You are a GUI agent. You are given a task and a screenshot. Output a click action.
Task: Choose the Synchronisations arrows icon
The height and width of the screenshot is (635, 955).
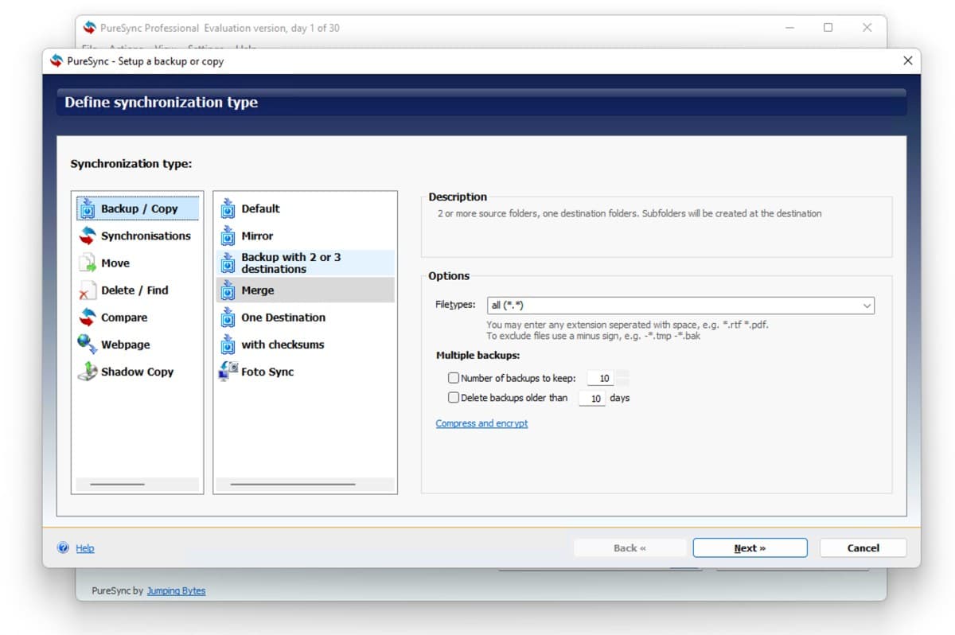coord(88,236)
